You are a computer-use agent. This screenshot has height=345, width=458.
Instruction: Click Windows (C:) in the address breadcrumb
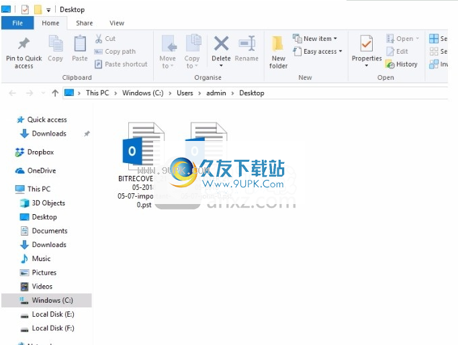click(143, 93)
